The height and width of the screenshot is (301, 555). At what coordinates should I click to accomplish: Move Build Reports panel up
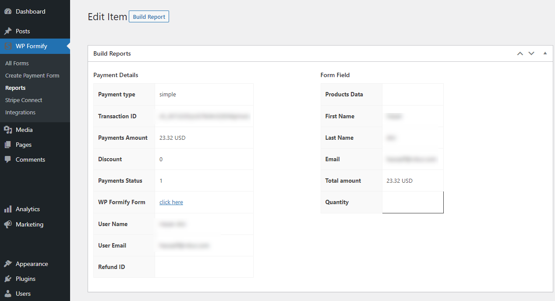(x=520, y=53)
